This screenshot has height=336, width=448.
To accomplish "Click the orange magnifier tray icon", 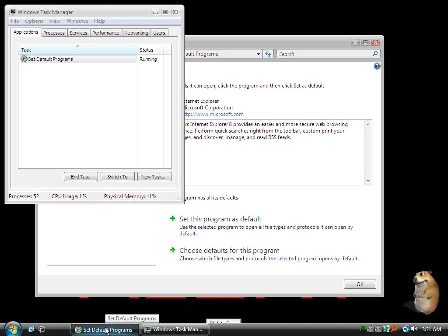I will pos(395,329).
